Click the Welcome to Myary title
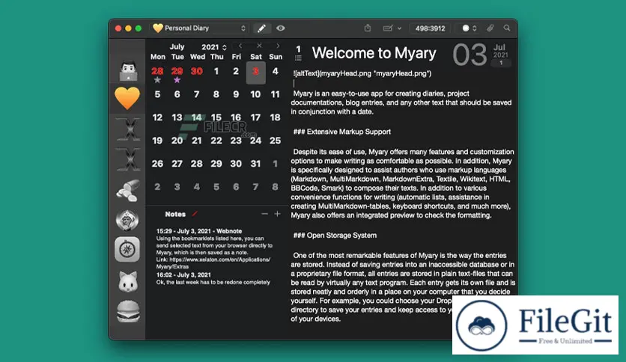The height and width of the screenshot is (362, 626). point(374,53)
